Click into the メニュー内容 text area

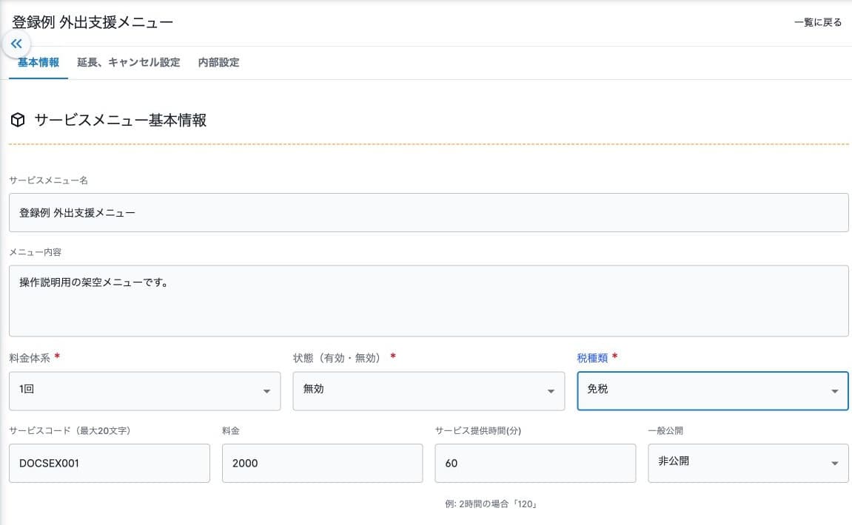coord(428,301)
